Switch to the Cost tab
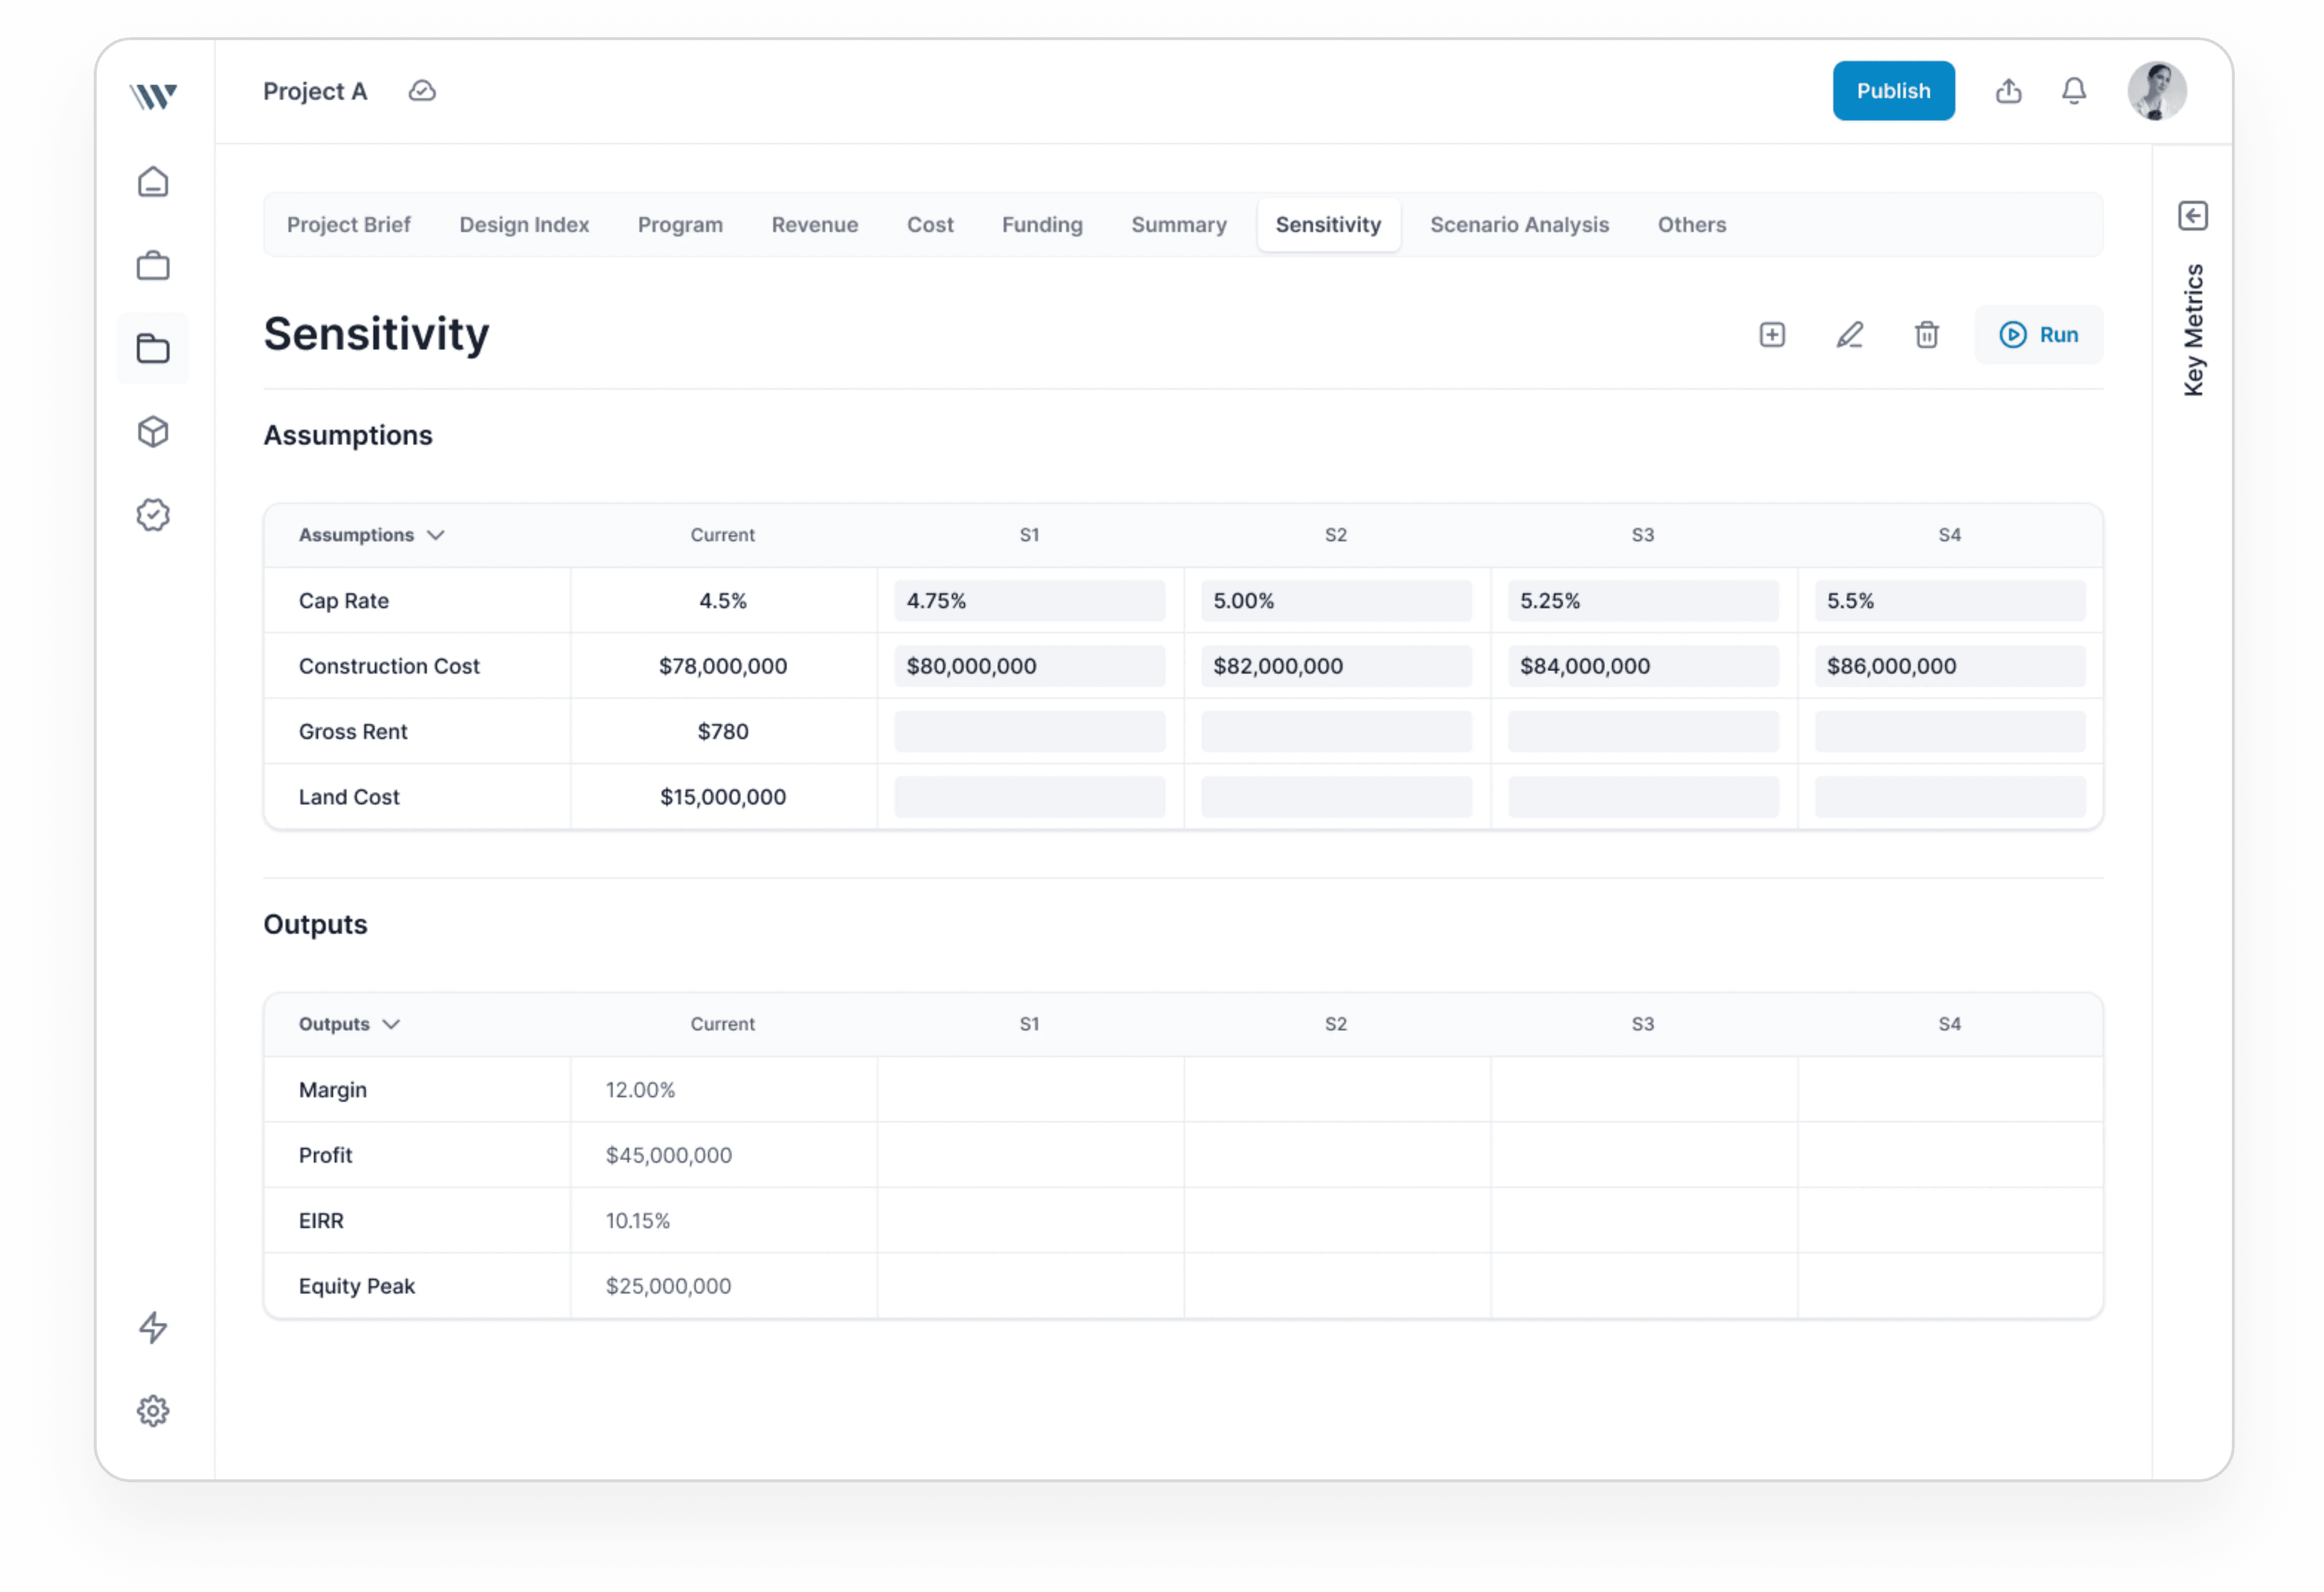 [930, 225]
